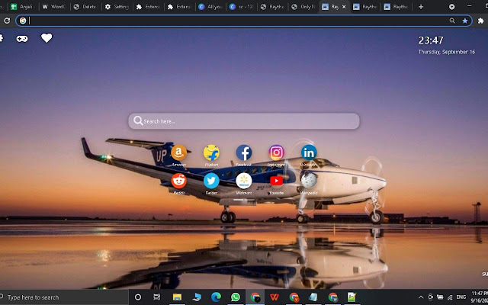Open the Reddit shortcut icon
488x305 pixels.
pos(178,181)
